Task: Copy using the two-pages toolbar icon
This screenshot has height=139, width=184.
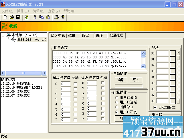Action: pos(41,17)
